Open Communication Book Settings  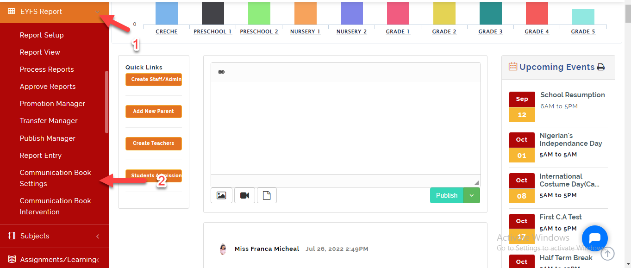coord(55,178)
